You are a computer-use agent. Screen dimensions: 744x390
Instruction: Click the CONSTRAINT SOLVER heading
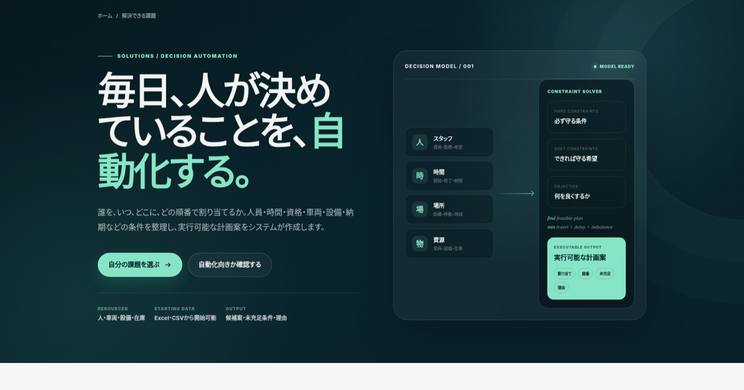click(575, 92)
